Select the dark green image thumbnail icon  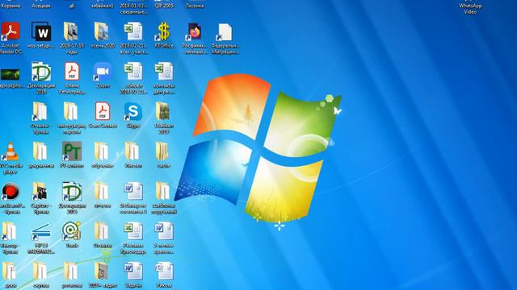point(10,75)
